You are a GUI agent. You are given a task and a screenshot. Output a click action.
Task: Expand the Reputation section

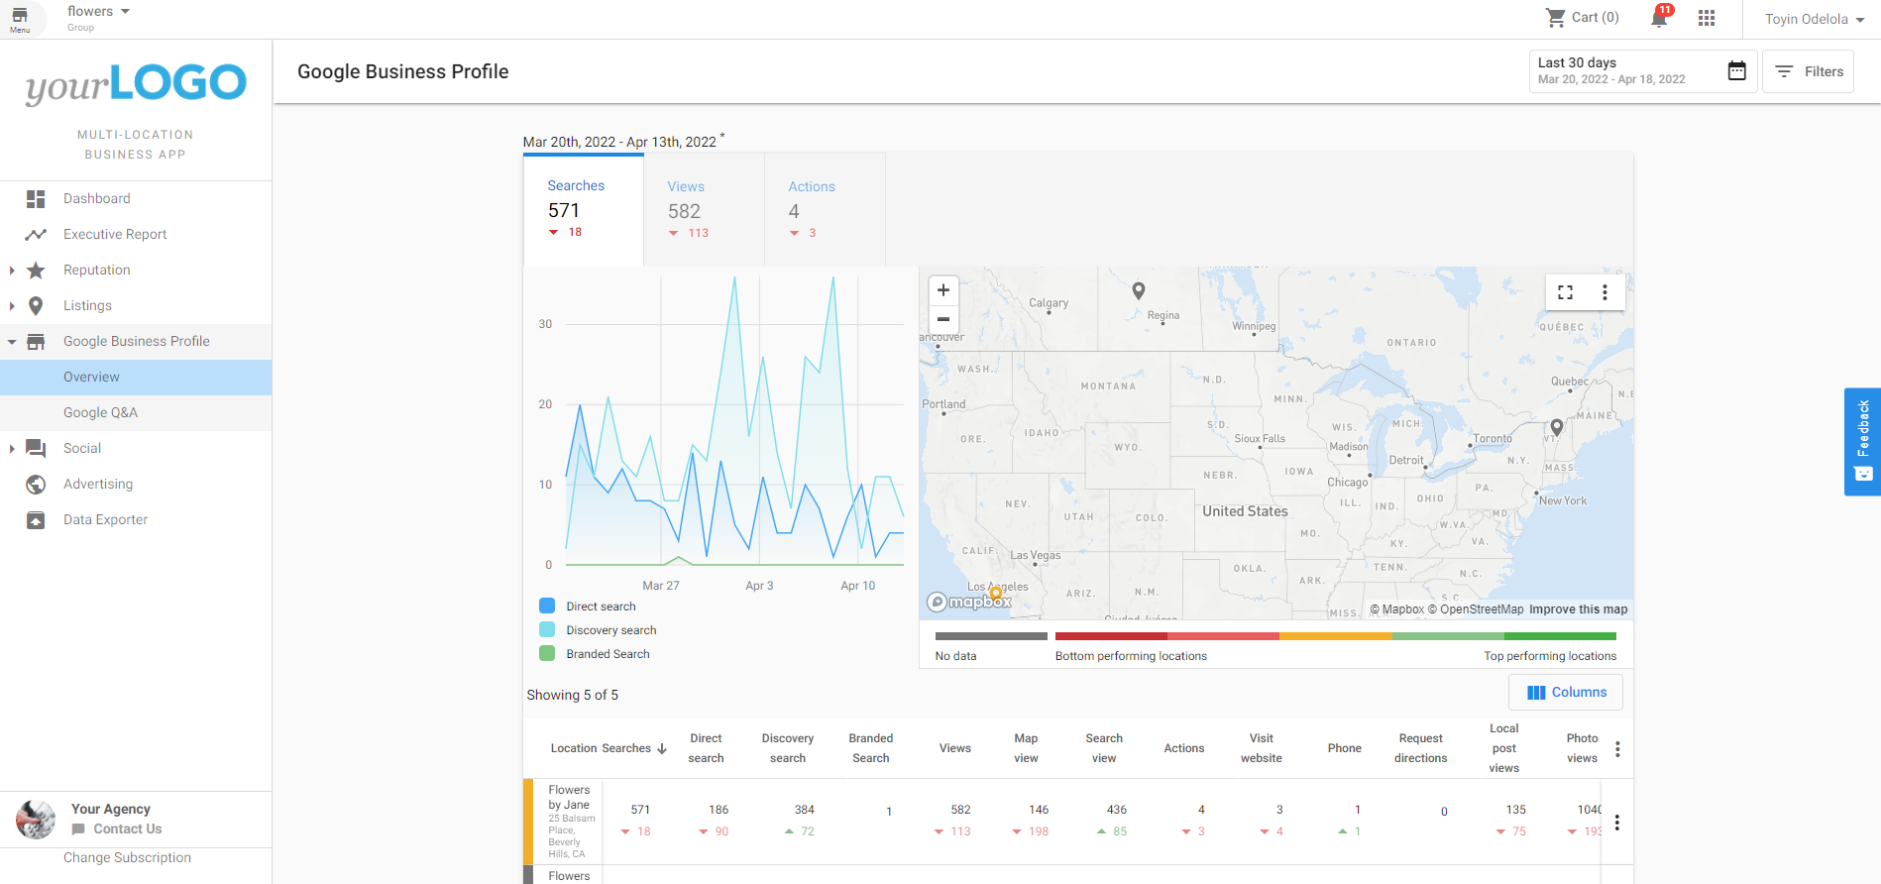click(12, 270)
